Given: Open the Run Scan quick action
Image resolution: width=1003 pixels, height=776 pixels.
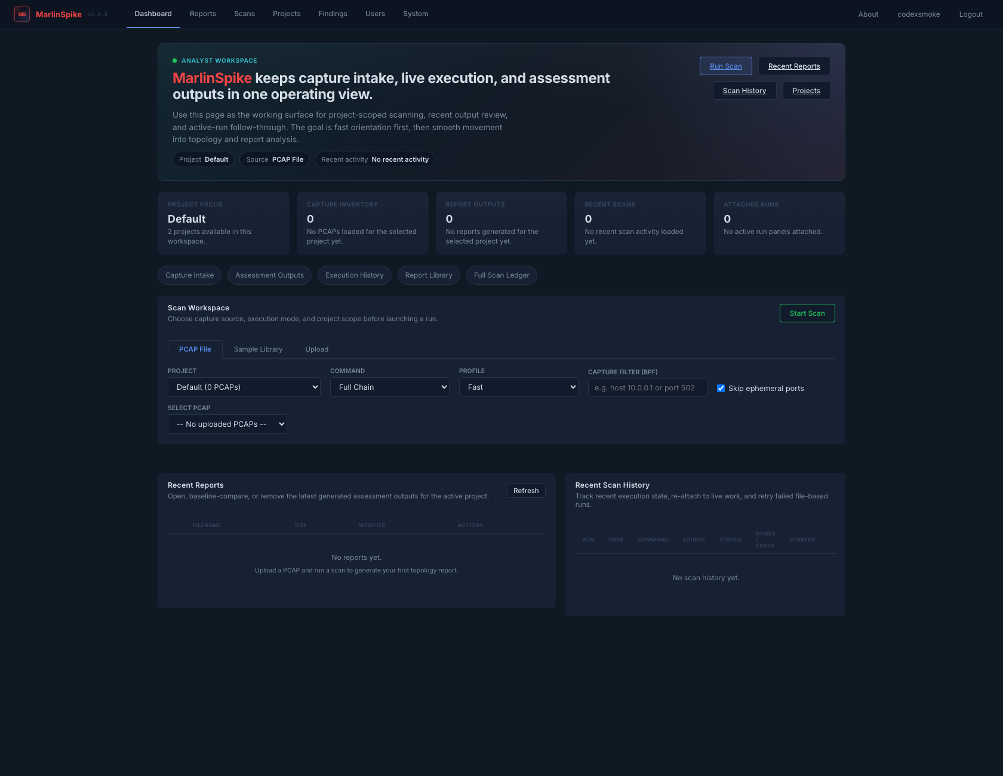Looking at the screenshot, I should click(x=725, y=66).
